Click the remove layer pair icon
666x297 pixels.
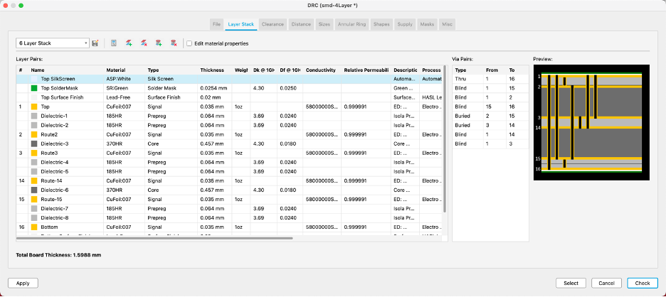tap(144, 43)
